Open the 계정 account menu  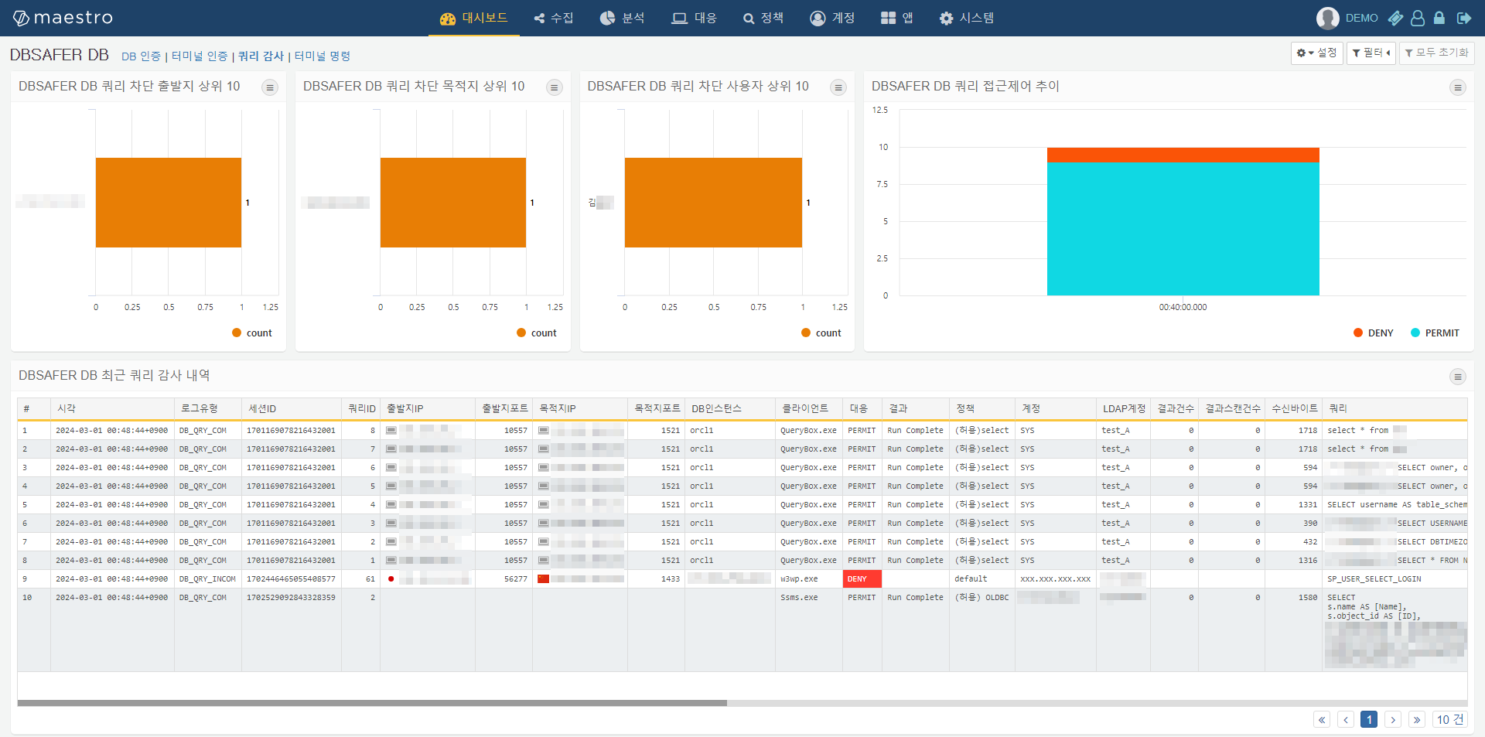pyautogui.click(x=832, y=18)
